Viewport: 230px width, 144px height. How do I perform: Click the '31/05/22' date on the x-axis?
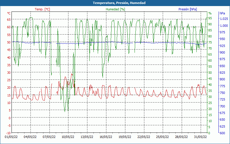click(200, 137)
